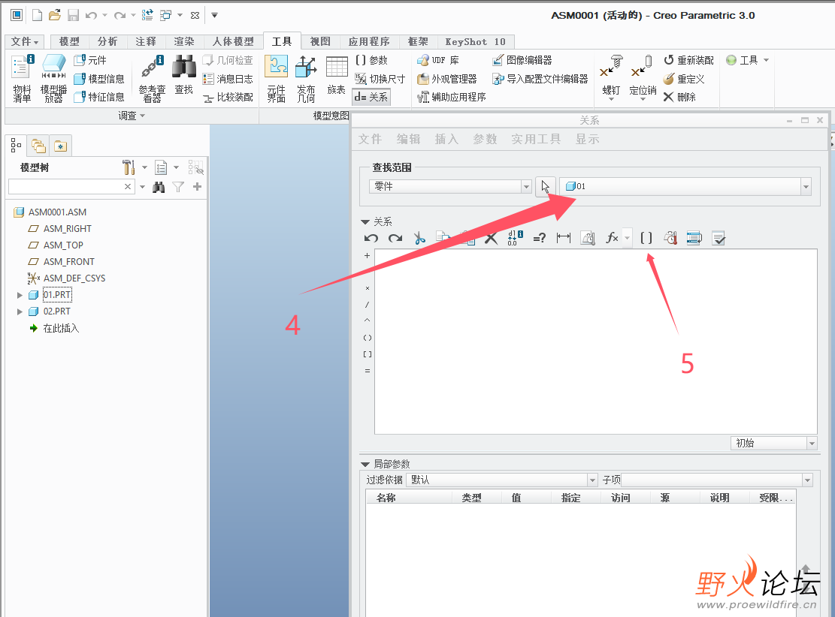Select ASM_DEF_CSYS in the model tree
Viewport: 835px width, 617px height.
pos(74,278)
